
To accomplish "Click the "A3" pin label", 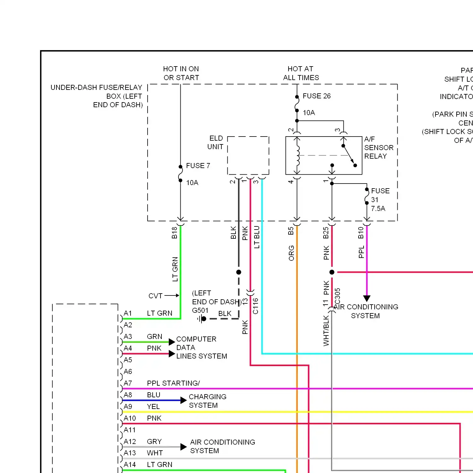I will (x=128, y=336).
